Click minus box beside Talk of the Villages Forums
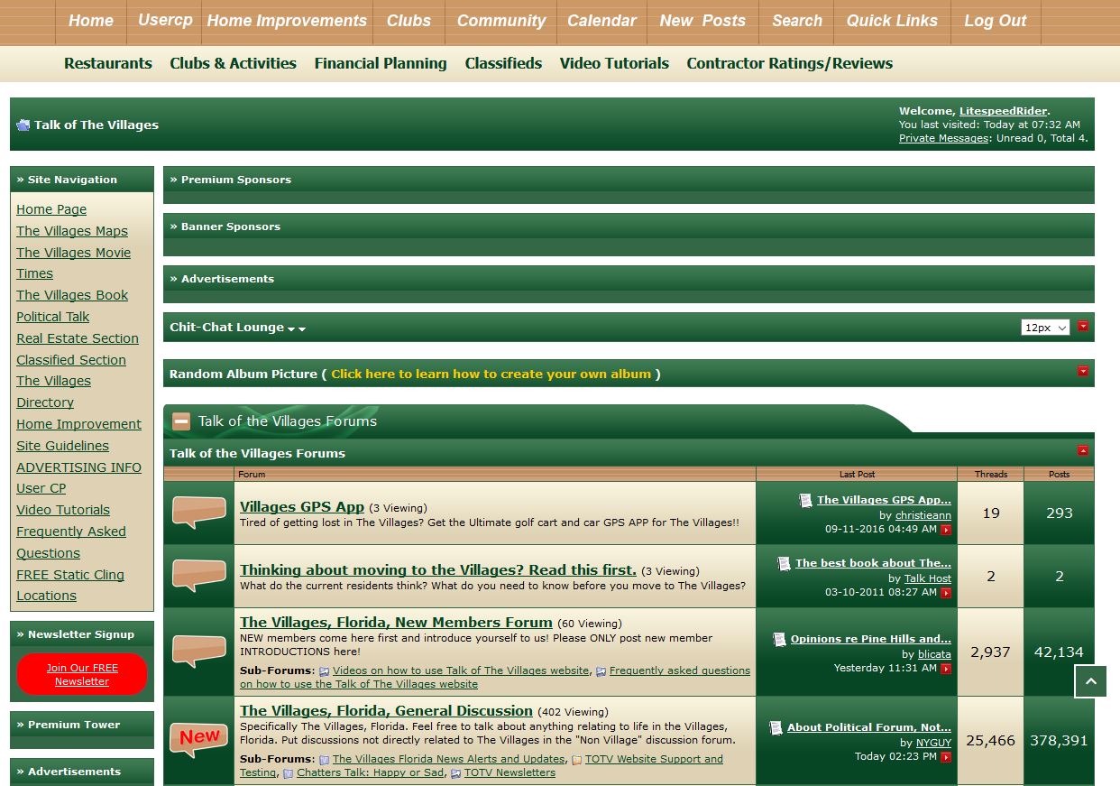Image resolution: width=1120 pixels, height=786 pixels. click(181, 421)
